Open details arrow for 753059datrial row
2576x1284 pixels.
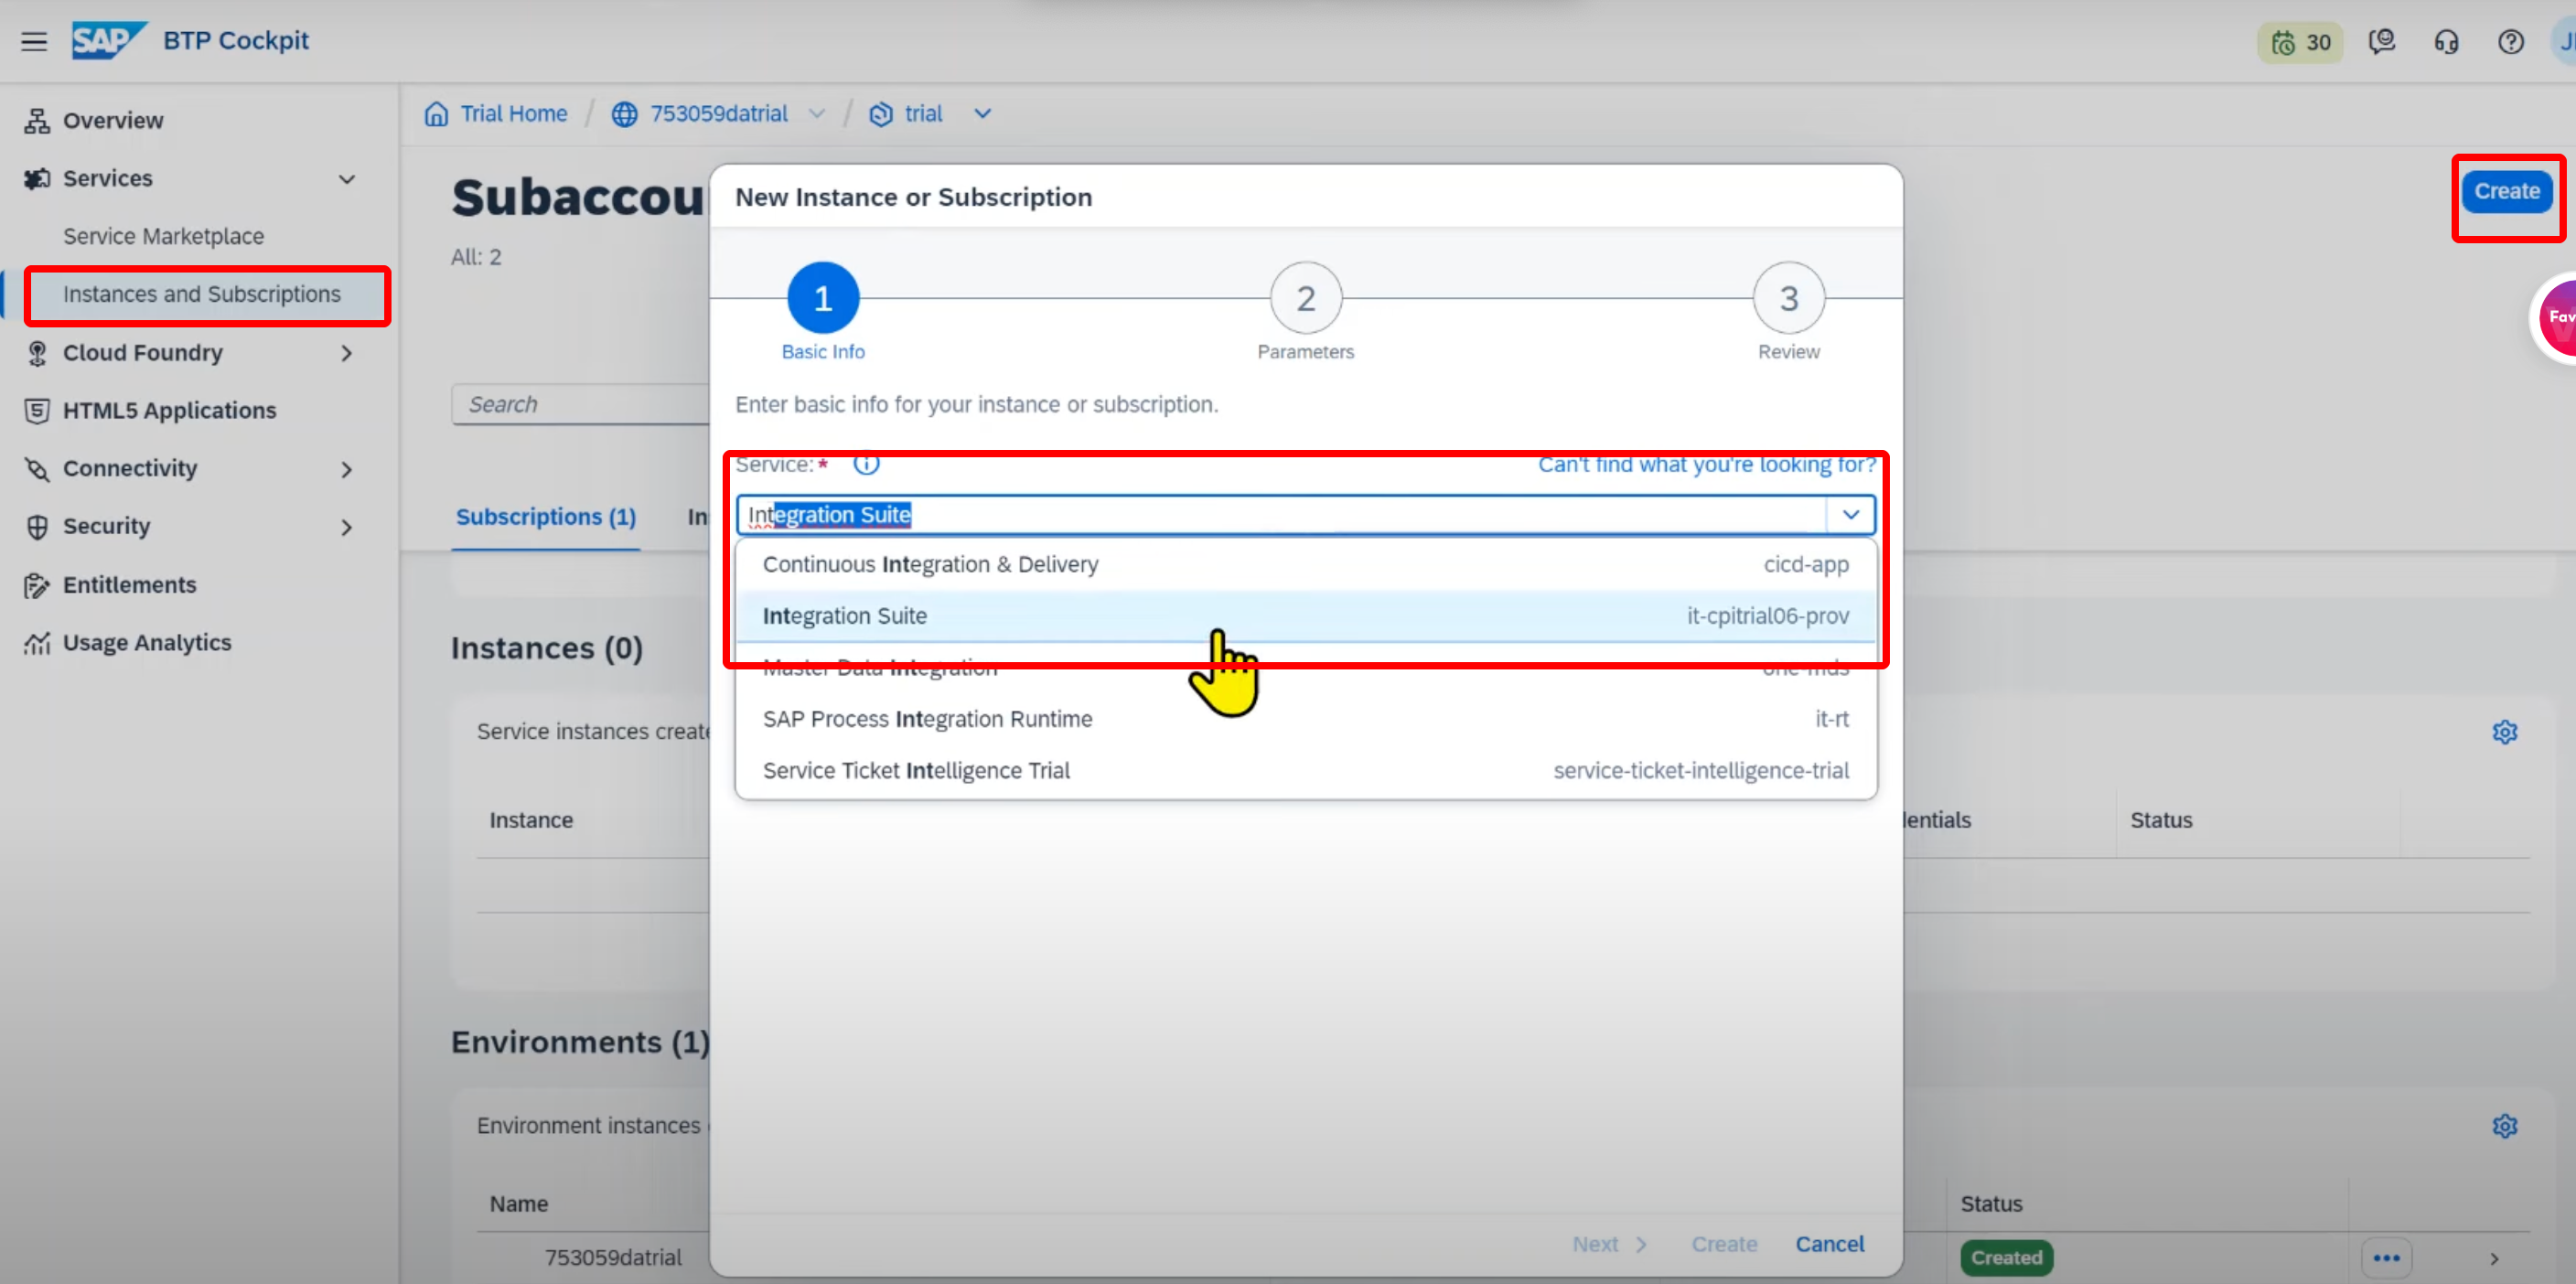(x=2494, y=1259)
